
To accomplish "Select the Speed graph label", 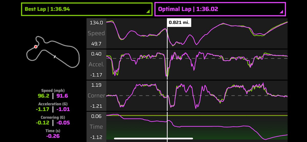I will (96, 33).
